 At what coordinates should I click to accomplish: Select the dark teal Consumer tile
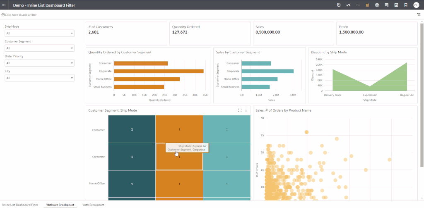tap(132, 129)
